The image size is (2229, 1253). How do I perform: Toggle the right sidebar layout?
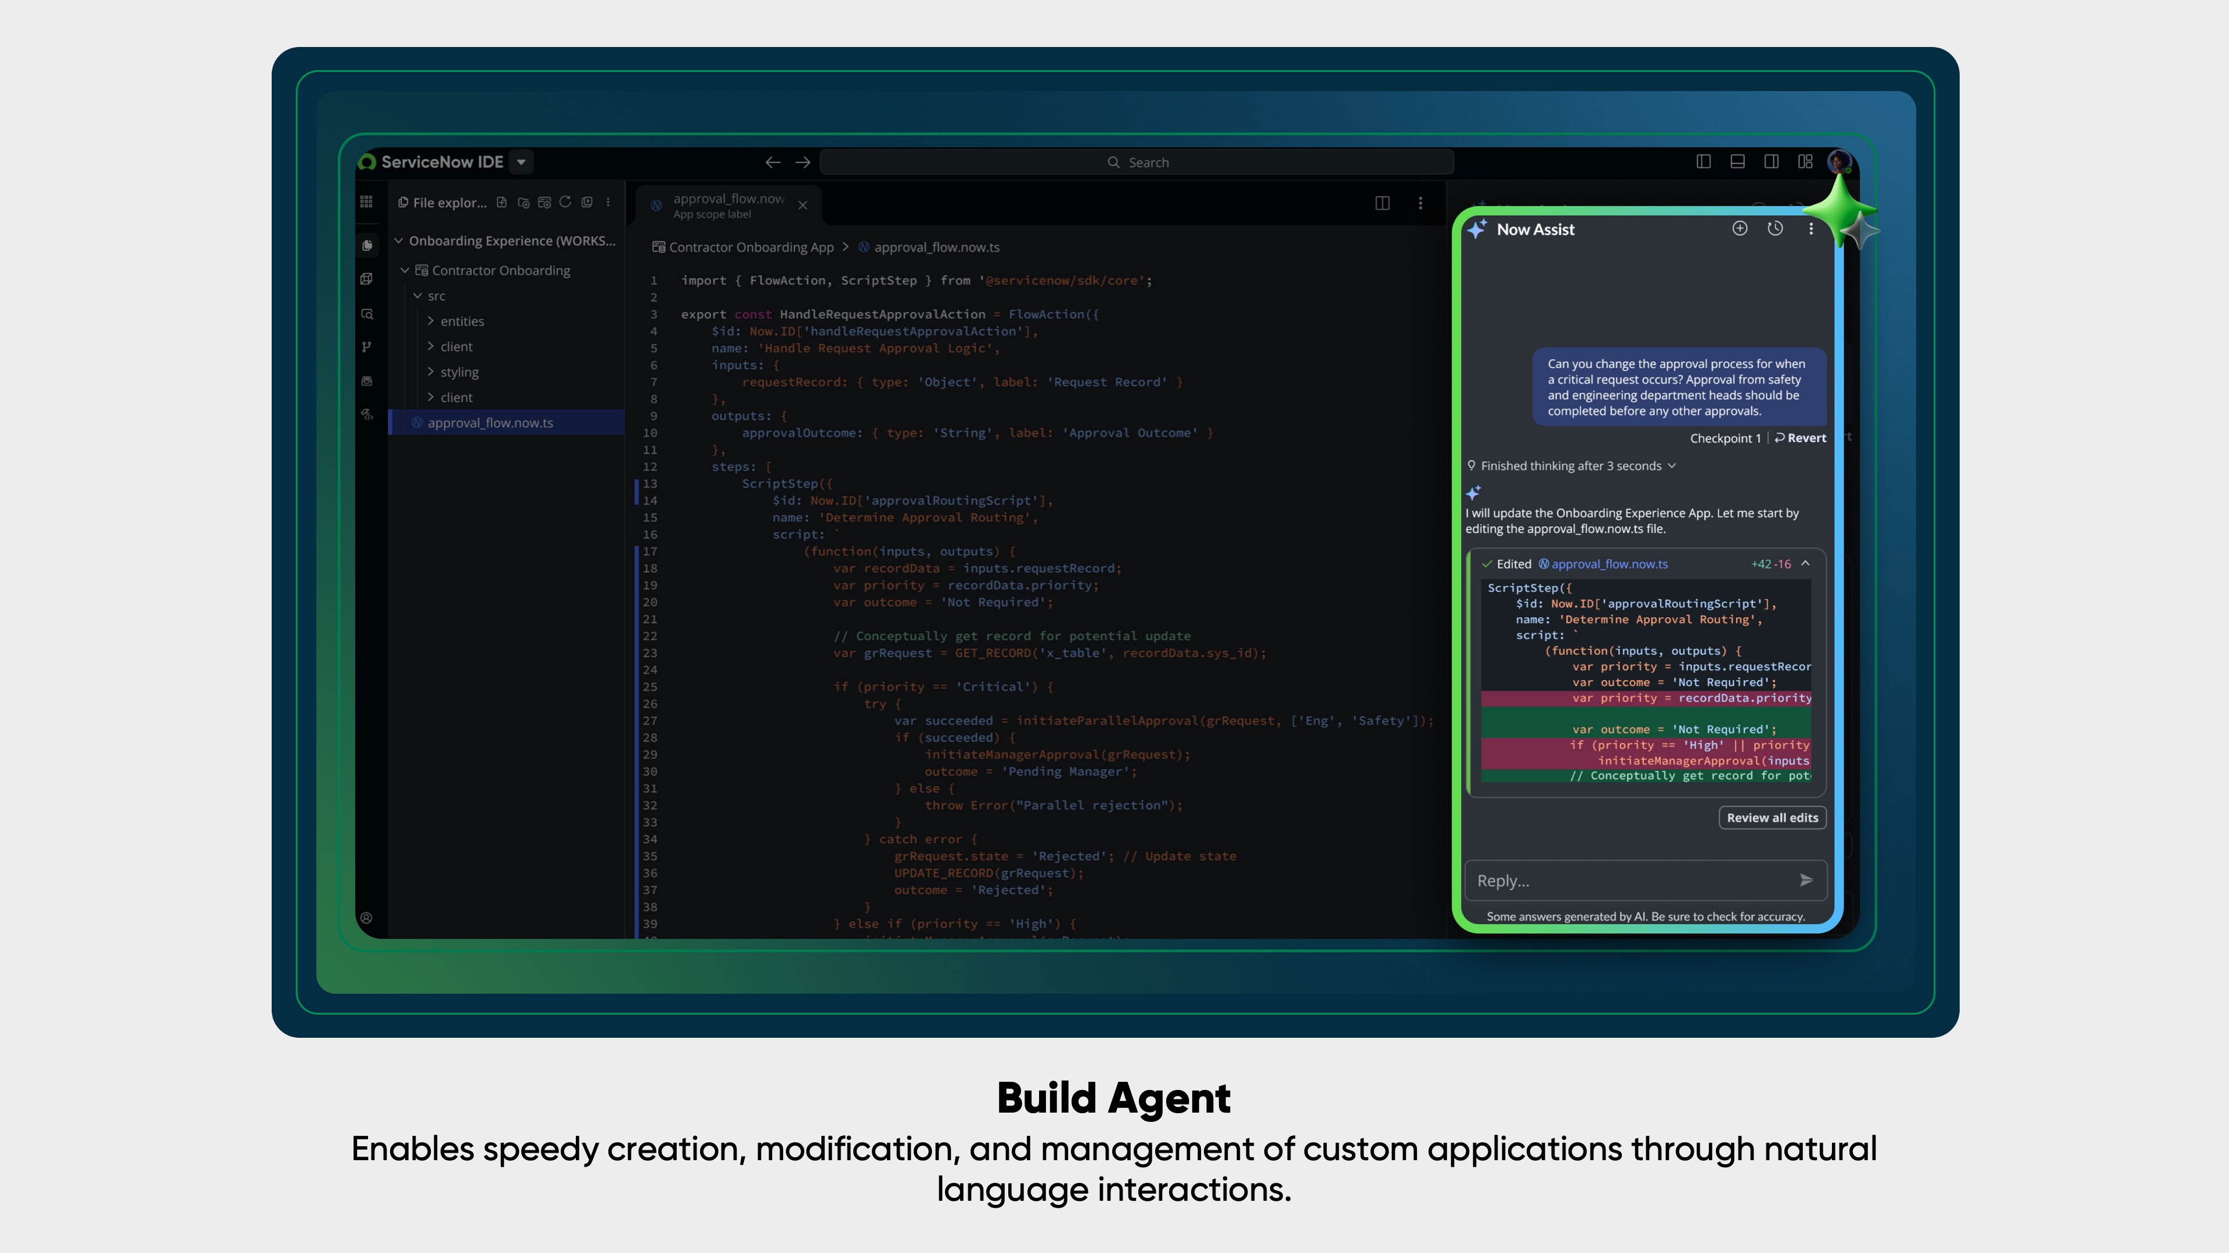1771,162
